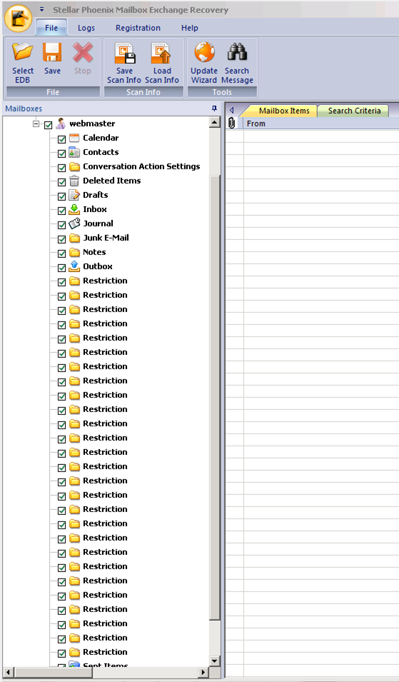Click the webmaster user icon
The image size is (399, 682).
click(x=61, y=124)
